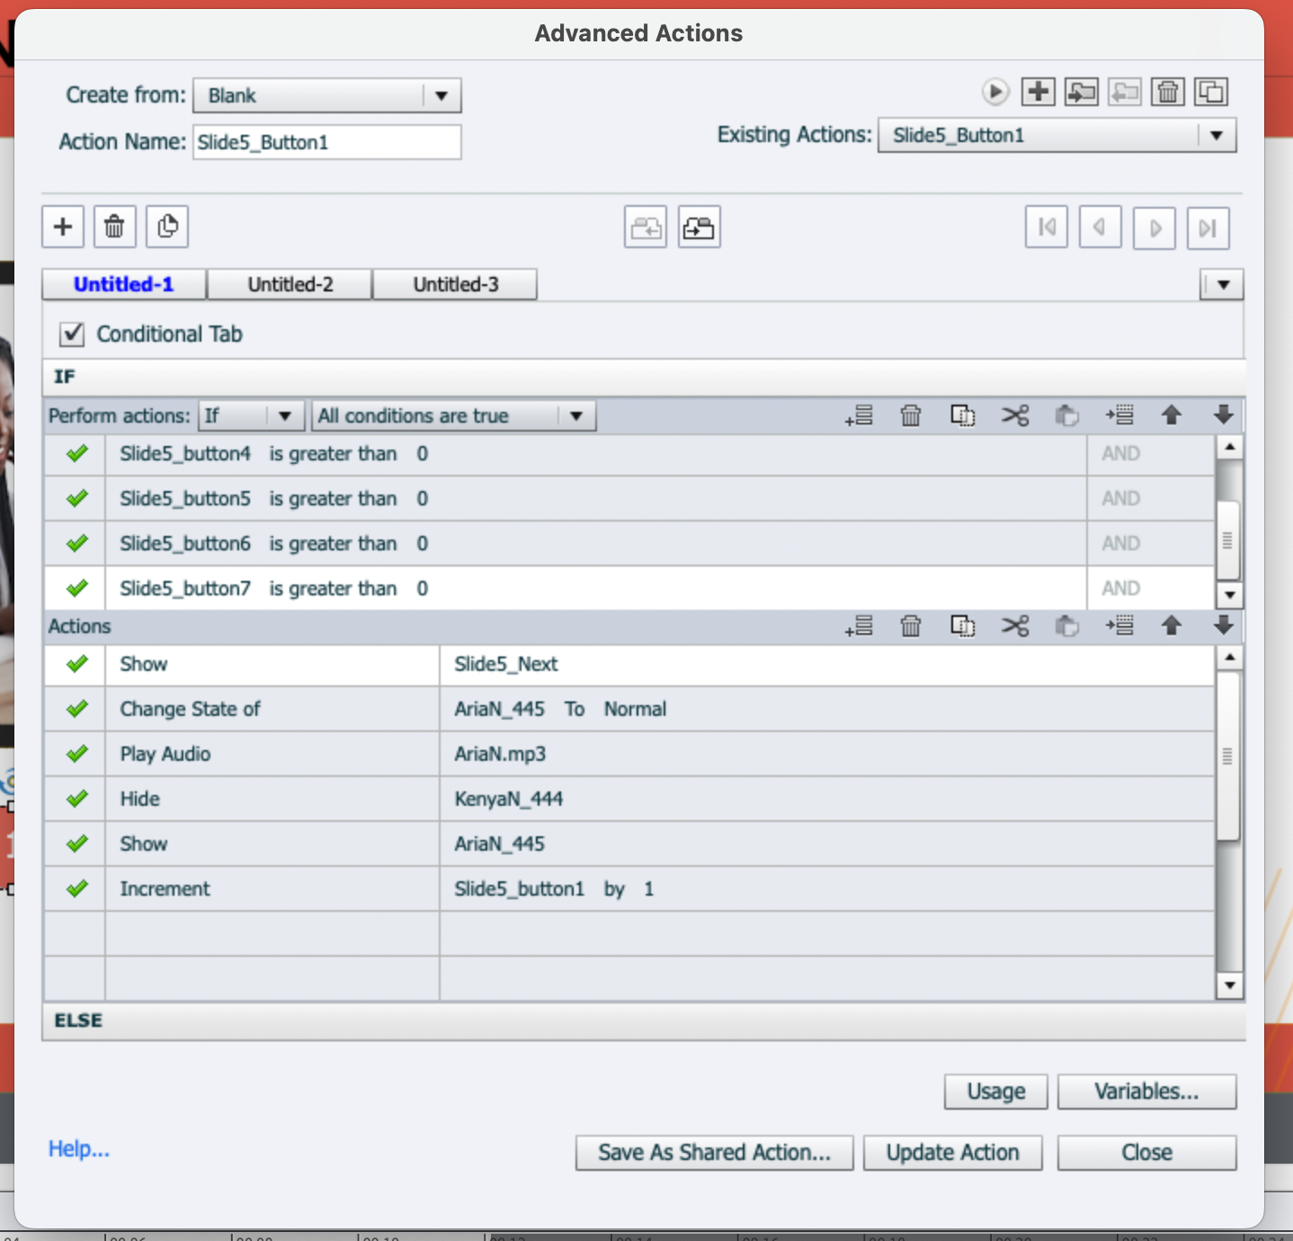Jump to the last decision block
The width and height of the screenshot is (1293, 1241).
click(1208, 228)
